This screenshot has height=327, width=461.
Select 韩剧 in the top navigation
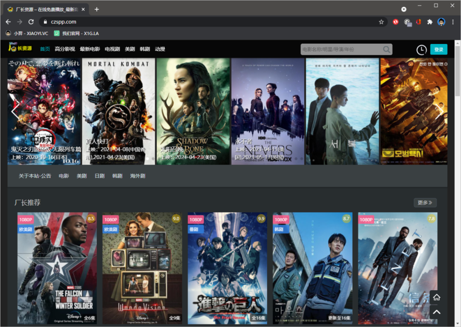(145, 49)
